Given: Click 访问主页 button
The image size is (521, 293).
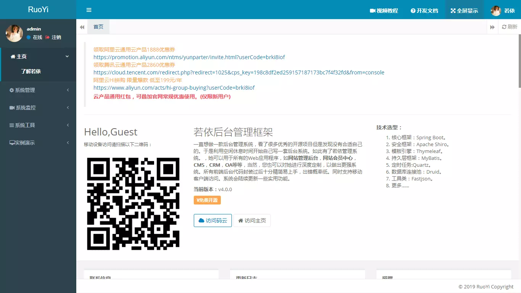Looking at the screenshot, I should tap(252, 221).
